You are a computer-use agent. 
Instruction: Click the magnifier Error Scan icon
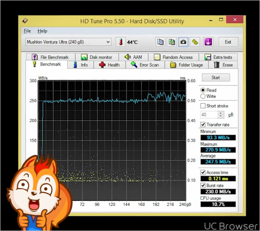[x=134, y=65]
